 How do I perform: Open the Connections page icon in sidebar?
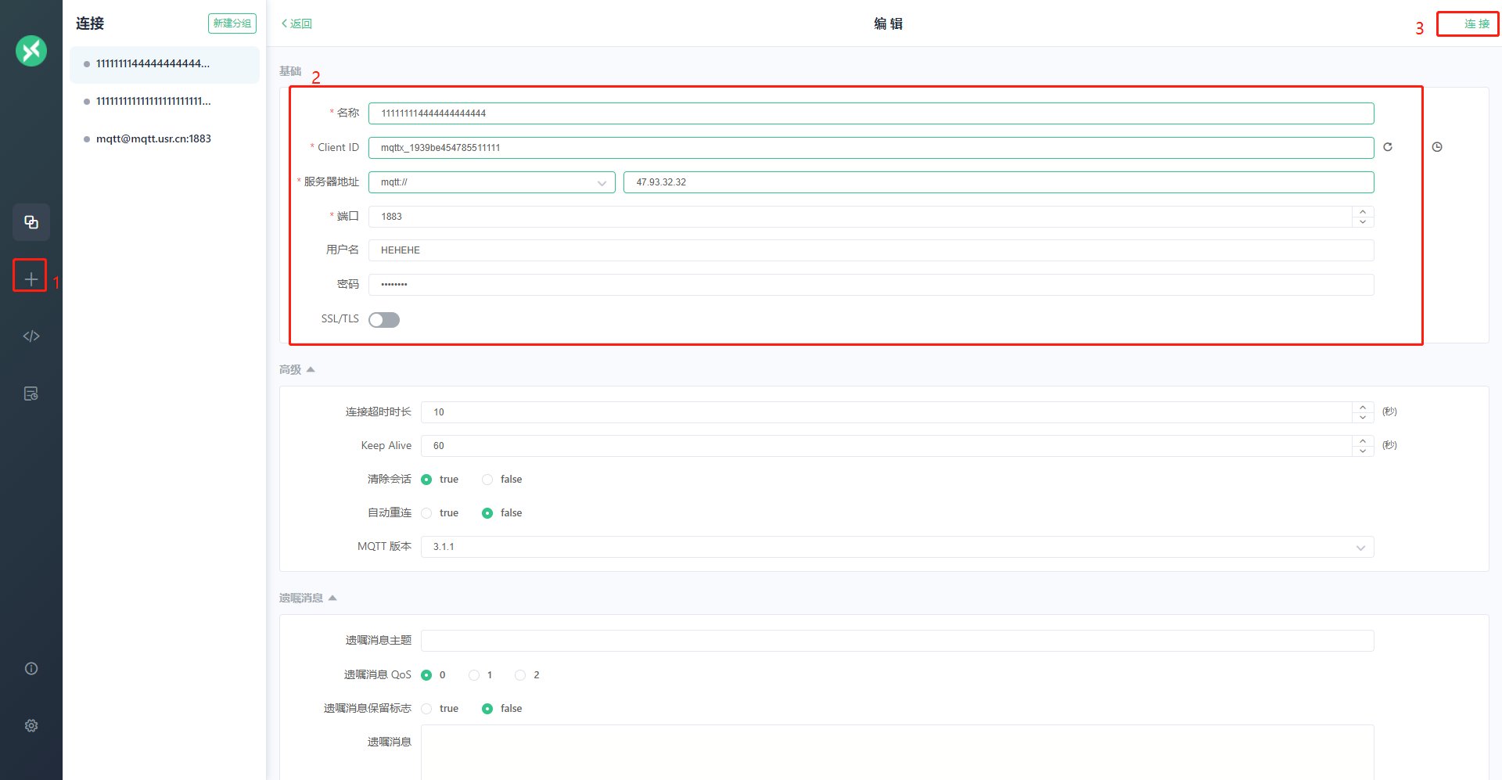pos(31,222)
